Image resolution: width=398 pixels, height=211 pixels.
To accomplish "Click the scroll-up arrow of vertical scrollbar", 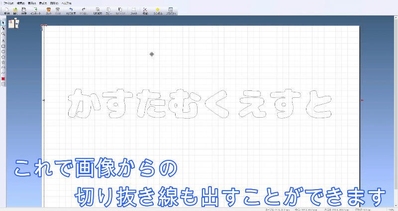I will [x=396, y=17].
